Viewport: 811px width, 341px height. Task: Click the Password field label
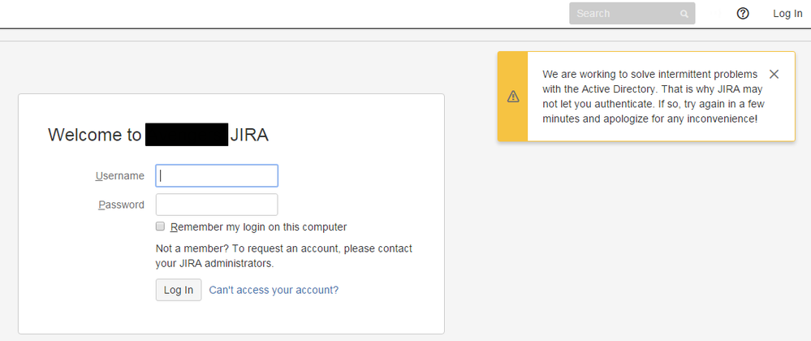pyautogui.click(x=122, y=205)
